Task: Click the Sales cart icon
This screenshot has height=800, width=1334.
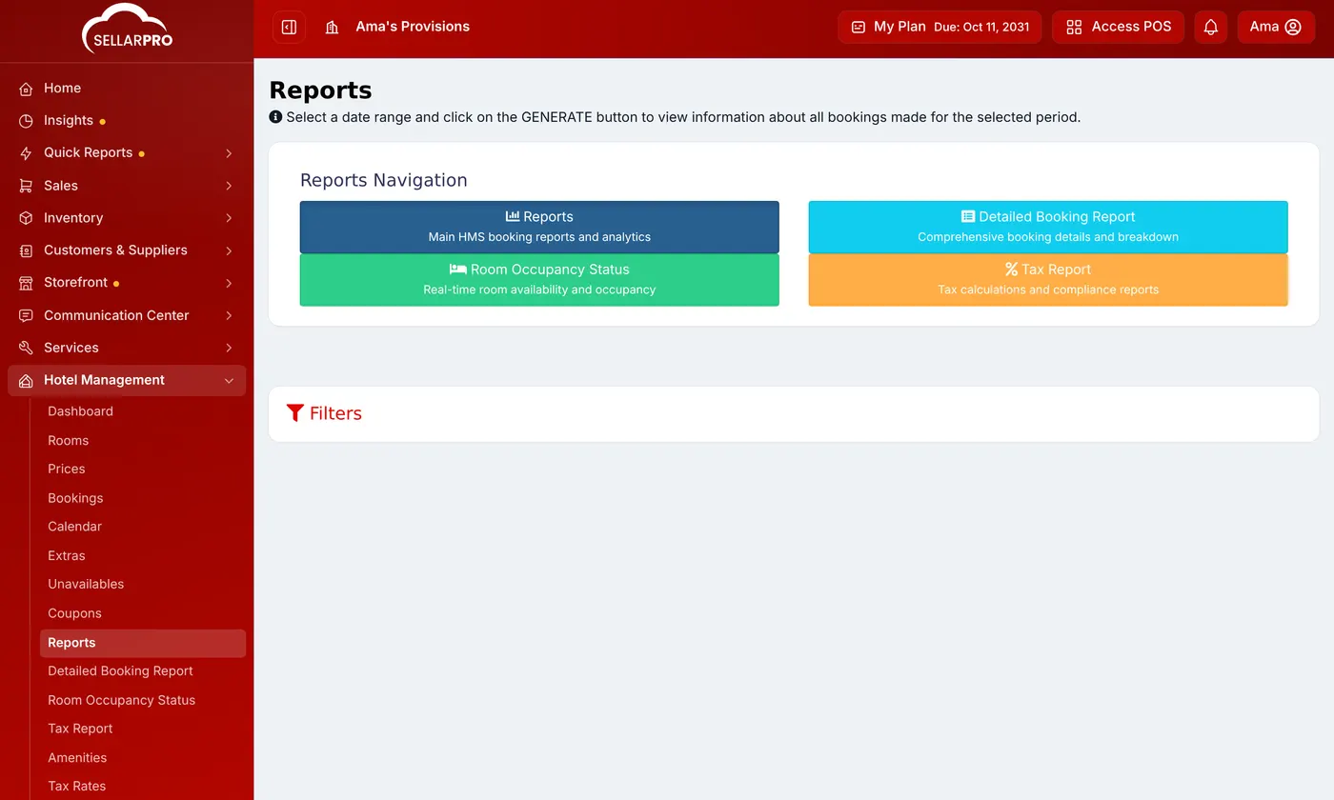Action: pos(26,186)
